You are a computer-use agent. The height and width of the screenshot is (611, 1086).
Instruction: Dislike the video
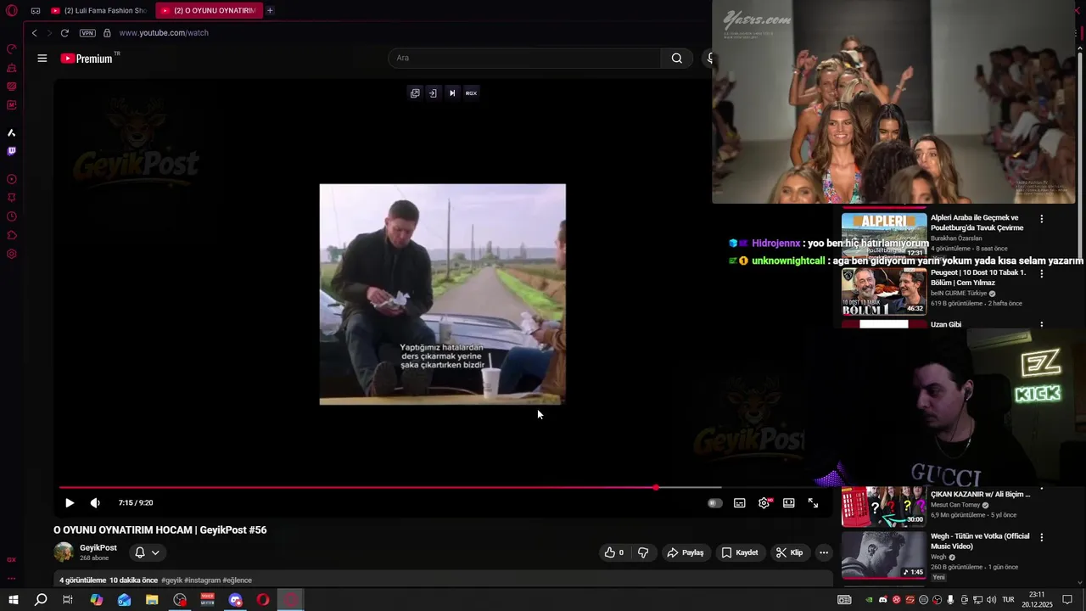coord(643,552)
